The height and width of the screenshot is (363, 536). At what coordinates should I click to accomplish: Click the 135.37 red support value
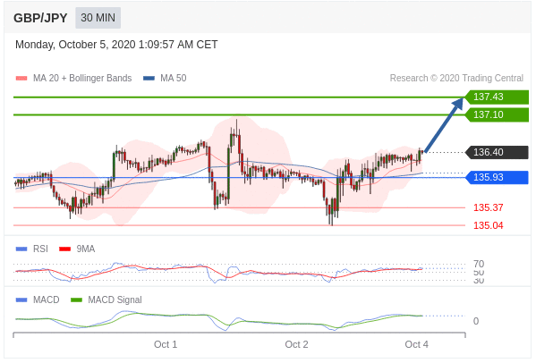(x=489, y=207)
